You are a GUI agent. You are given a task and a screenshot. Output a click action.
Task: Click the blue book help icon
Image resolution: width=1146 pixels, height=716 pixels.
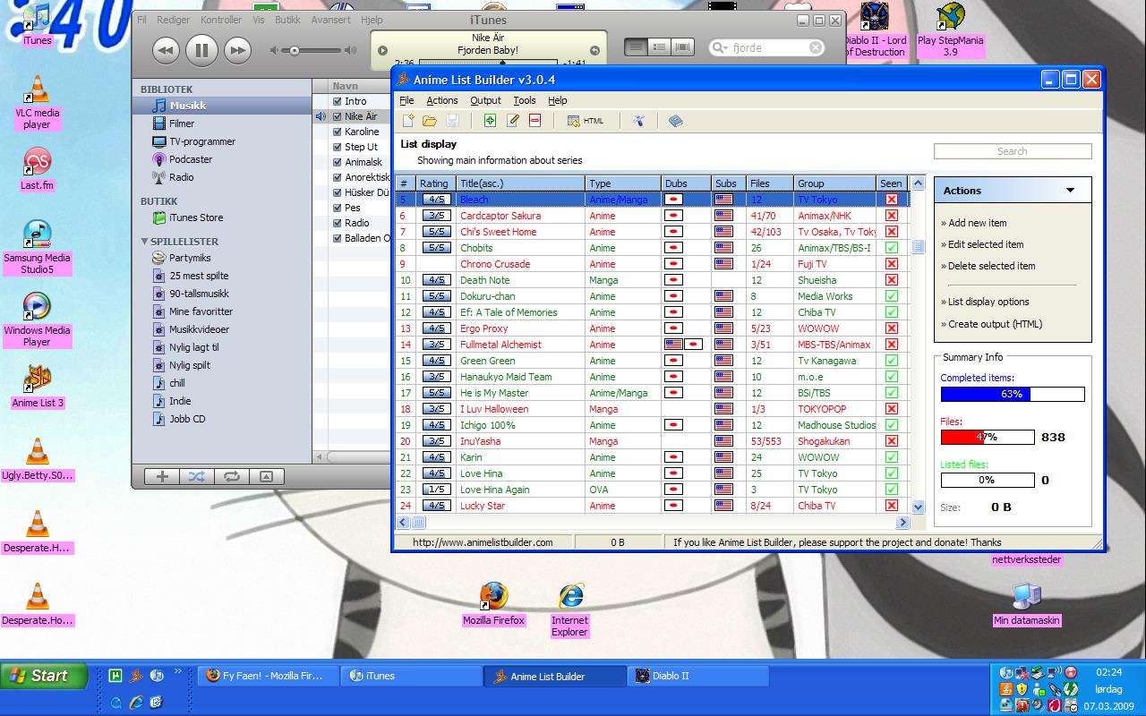pos(676,121)
